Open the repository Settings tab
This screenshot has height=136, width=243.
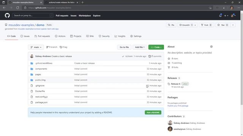(x=136, y=36)
